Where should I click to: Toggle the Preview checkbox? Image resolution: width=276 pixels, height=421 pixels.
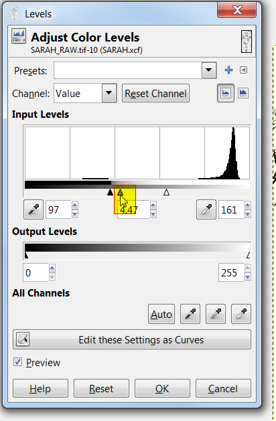click(17, 362)
